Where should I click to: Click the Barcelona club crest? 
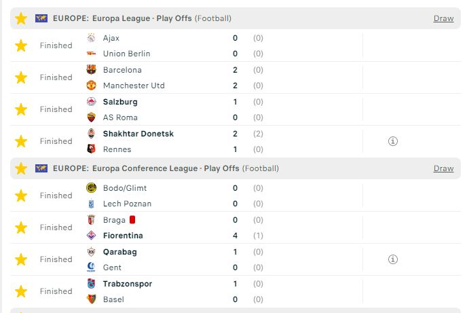click(x=91, y=70)
